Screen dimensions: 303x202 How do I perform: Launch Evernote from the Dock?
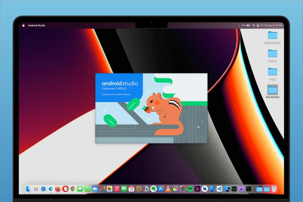(x=154, y=189)
